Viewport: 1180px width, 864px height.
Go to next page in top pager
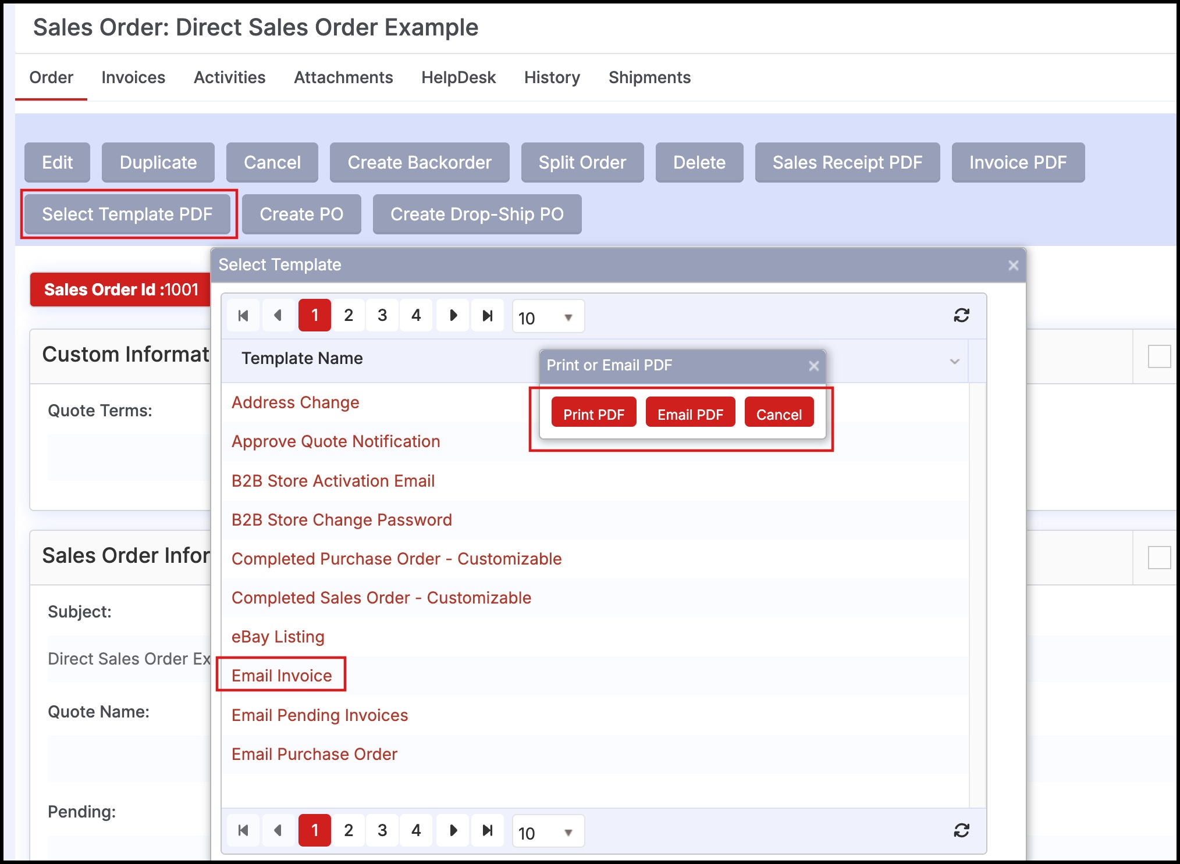click(453, 315)
